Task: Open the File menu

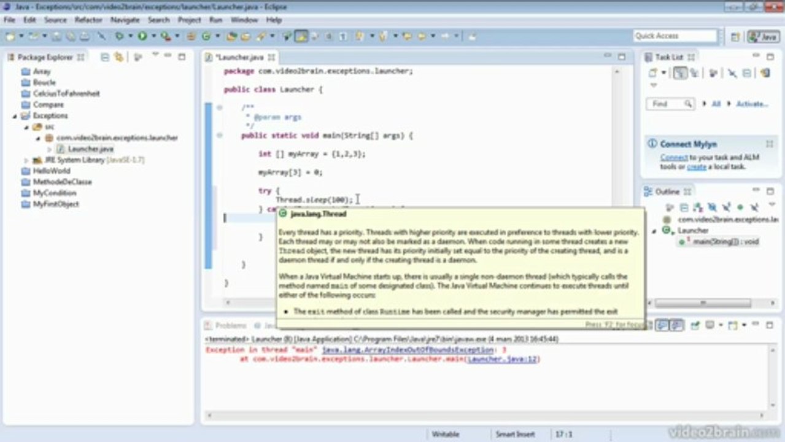Action: 9,20
